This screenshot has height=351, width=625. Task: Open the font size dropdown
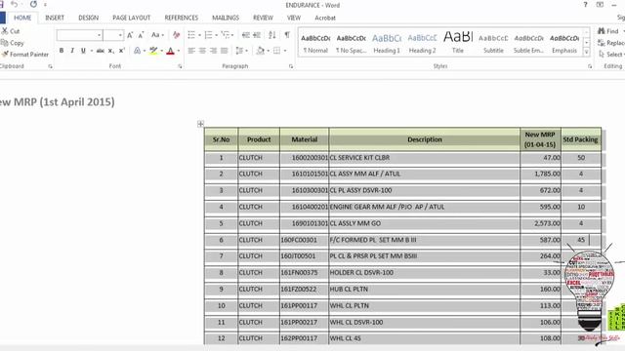click(x=120, y=35)
